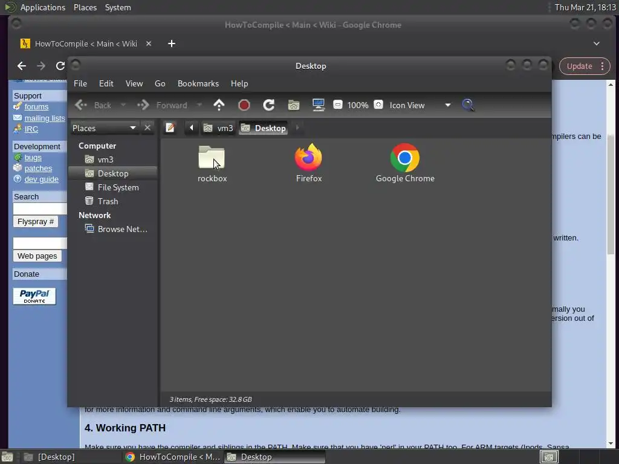The image size is (619, 464).
Task: Click Web pages search button
Action: (37, 256)
